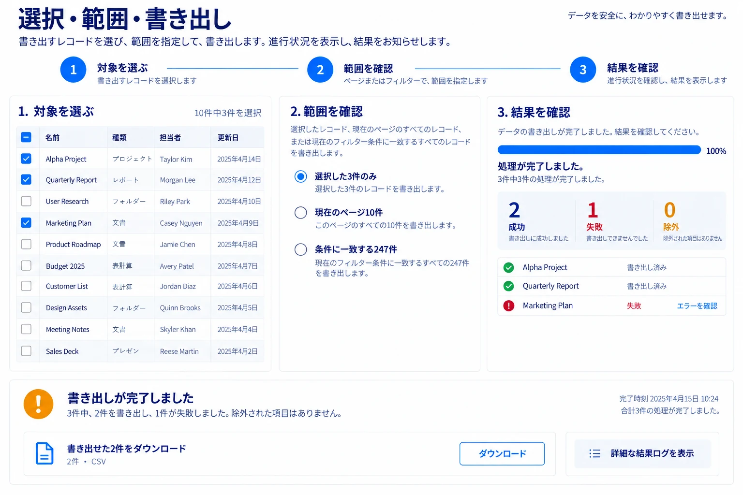Click step 1 circle 対象を選ぶ
The image size is (743, 495).
(x=73, y=70)
